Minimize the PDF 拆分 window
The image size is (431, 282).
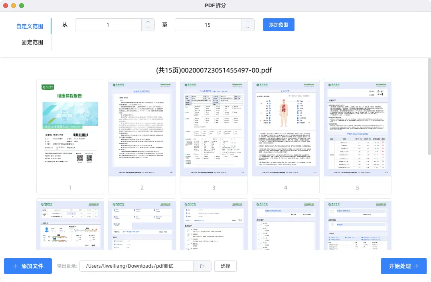point(14,6)
